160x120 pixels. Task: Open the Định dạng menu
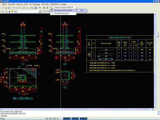[36, 4]
